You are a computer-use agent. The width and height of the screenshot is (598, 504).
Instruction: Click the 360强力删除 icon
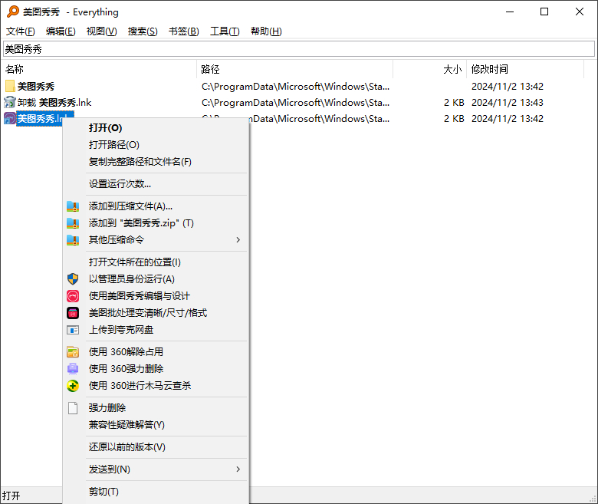pyautogui.click(x=73, y=369)
